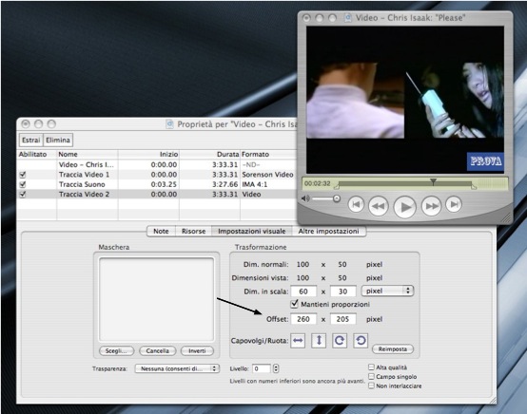Toggle the Mantieni proporzioni checkbox
The height and width of the screenshot is (414, 527).
click(x=295, y=304)
